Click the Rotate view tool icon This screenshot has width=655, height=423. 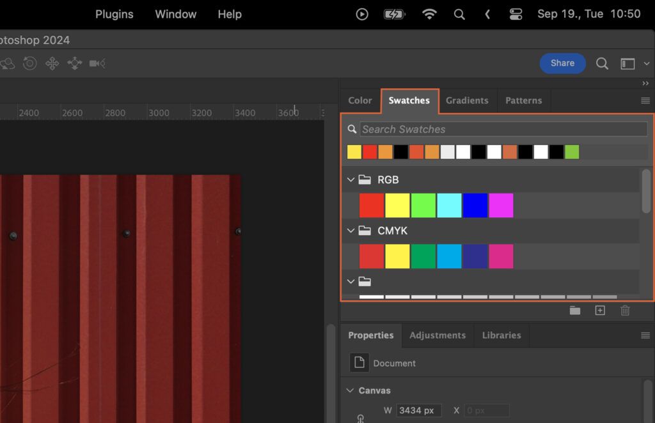tap(29, 63)
